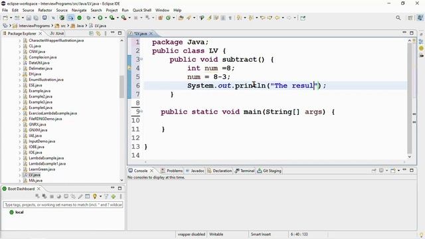Collapse the subtract method fold on line 3
Image resolution: width=425 pixels, height=239 pixels.
[141, 59]
